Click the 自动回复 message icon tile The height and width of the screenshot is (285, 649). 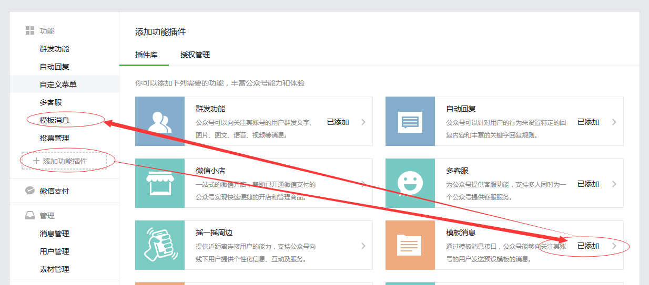point(410,121)
